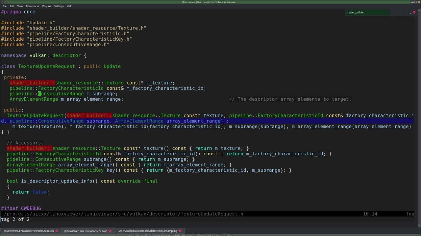Click the subrange() accessor function
Image resolution: width=421 pixels, height=236 pixels.
click(x=101, y=159)
